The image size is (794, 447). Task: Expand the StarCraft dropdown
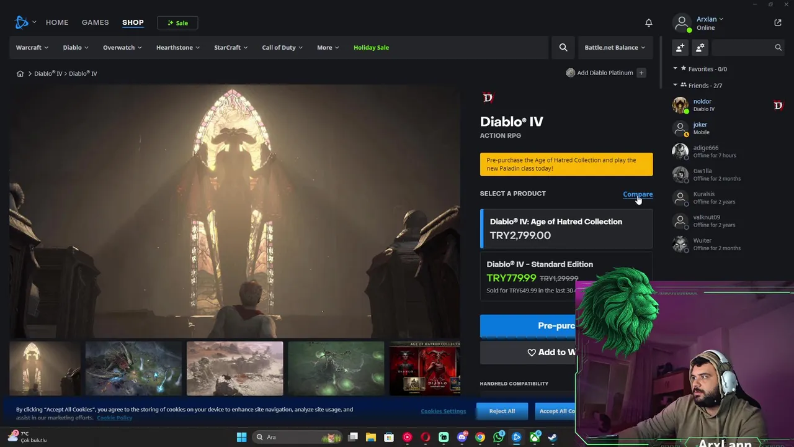point(231,47)
